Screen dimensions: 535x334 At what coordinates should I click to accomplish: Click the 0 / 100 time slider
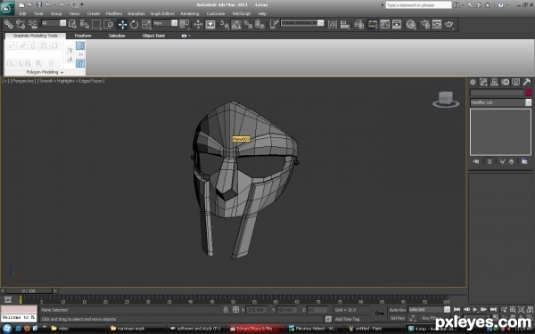29,290
